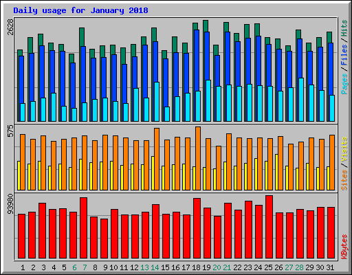This screenshot has width=352, height=275.
Task: Select the yellow bar for day 24
Action: [x=256, y=174]
